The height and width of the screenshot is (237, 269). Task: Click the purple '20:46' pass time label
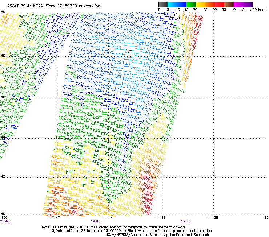[x=5, y=221]
